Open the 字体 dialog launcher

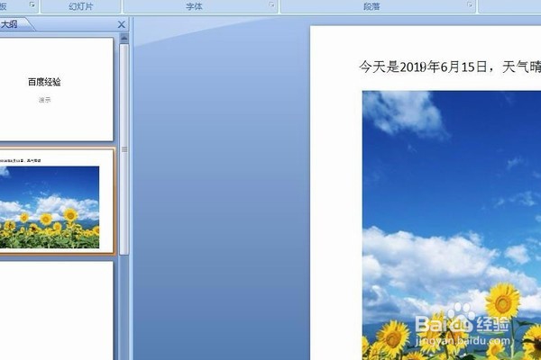coord(272,4)
